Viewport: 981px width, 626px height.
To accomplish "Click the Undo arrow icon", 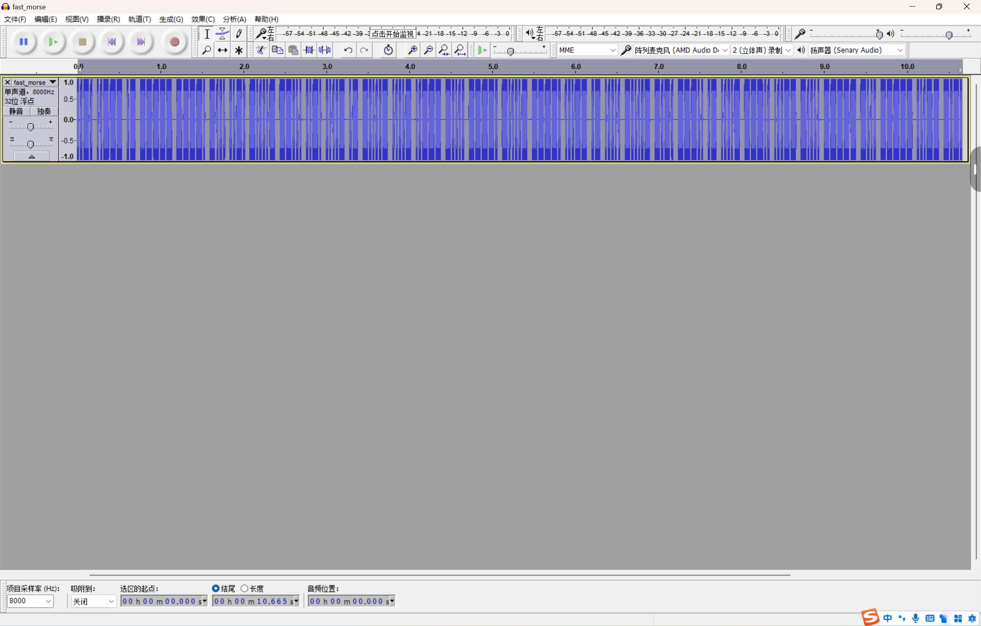I will pyautogui.click(x=348, y=50).
